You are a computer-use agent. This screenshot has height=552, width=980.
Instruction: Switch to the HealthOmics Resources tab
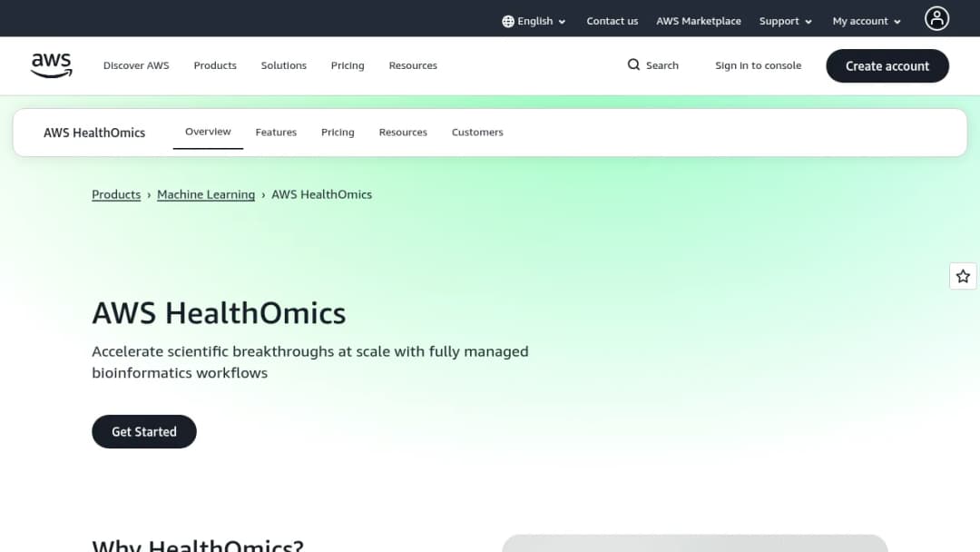(403, 133)
